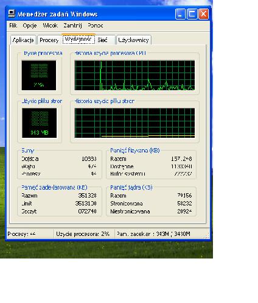Screen dimensions: 258x303
Task: Open the Pomoc menu
Action: (96, 26)
